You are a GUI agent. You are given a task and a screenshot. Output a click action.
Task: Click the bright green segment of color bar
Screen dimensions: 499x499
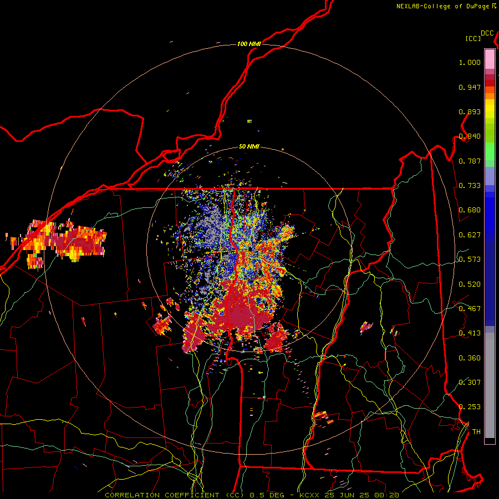490,151
